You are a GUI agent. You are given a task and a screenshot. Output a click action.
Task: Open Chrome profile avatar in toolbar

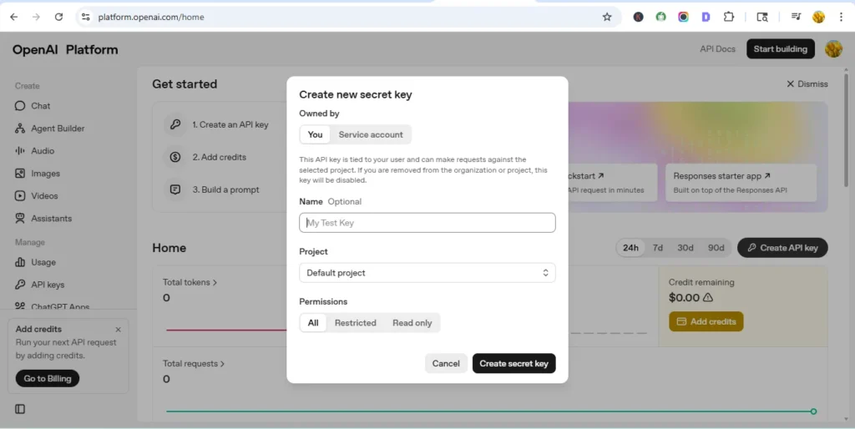click(818, 17)
